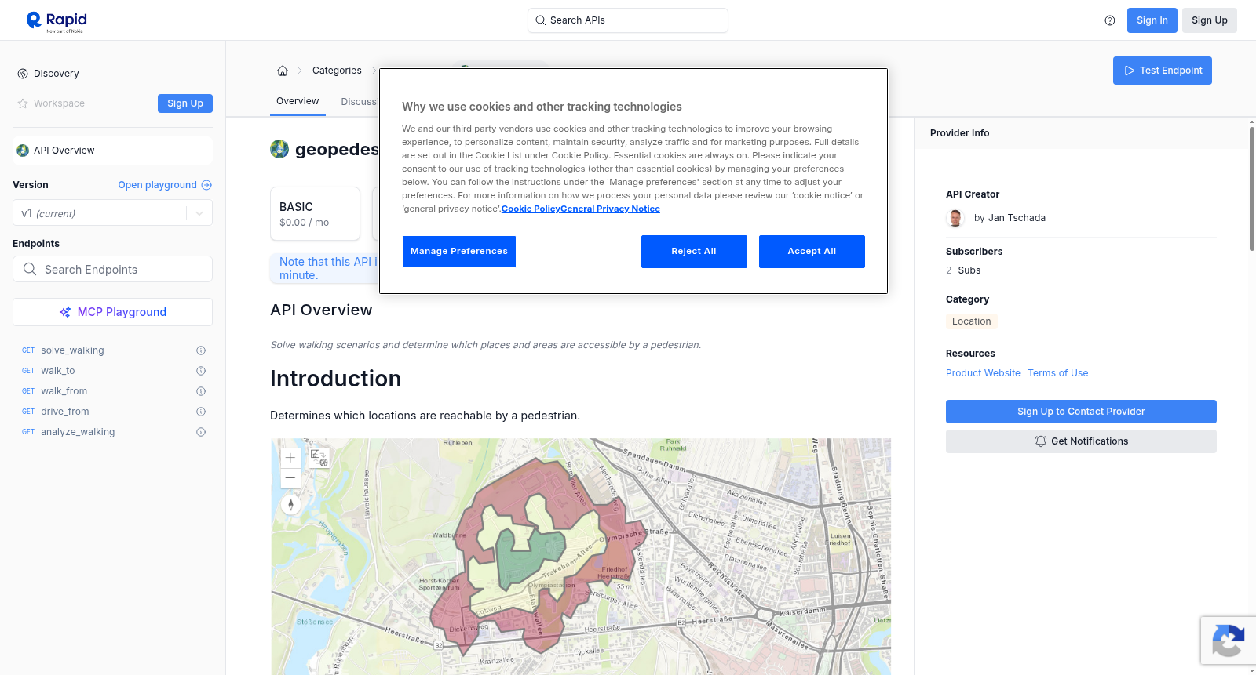Click the Rapid logo

tap(57, 21)
